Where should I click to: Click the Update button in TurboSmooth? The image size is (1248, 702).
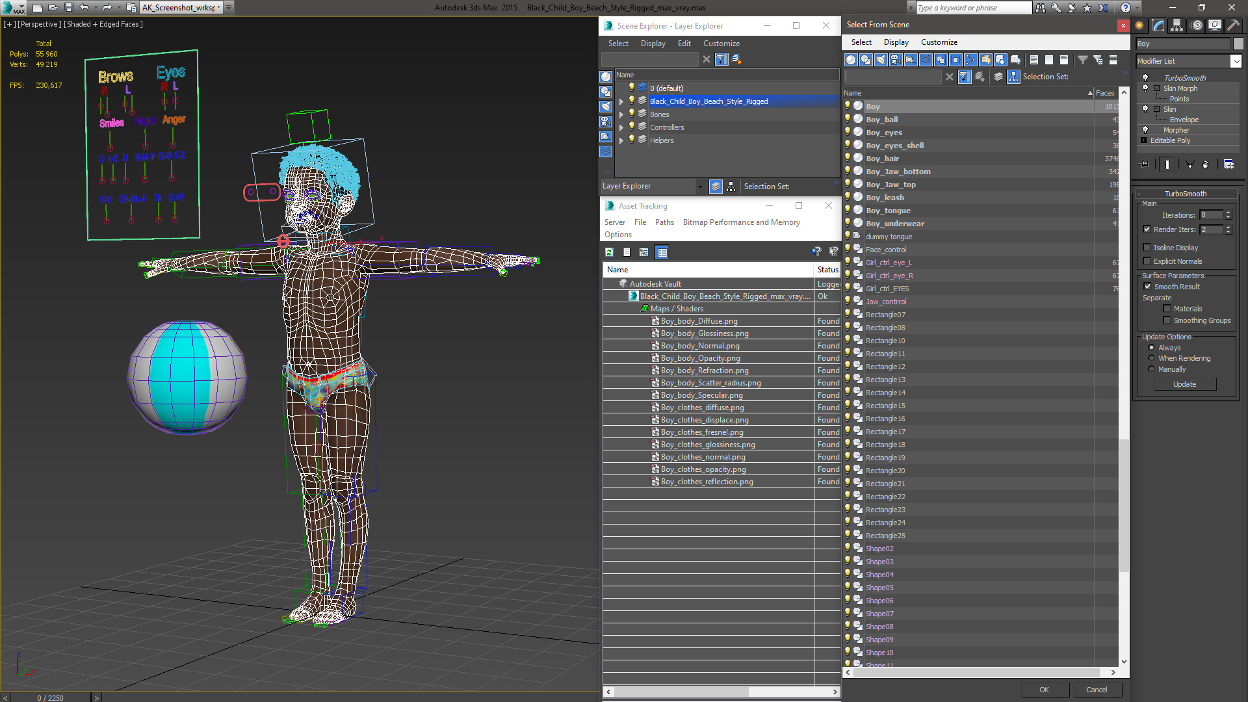pos(1184,384)
